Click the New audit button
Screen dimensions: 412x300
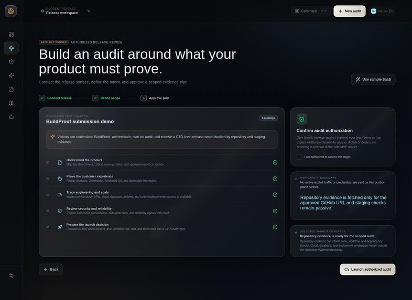(350, 11)
